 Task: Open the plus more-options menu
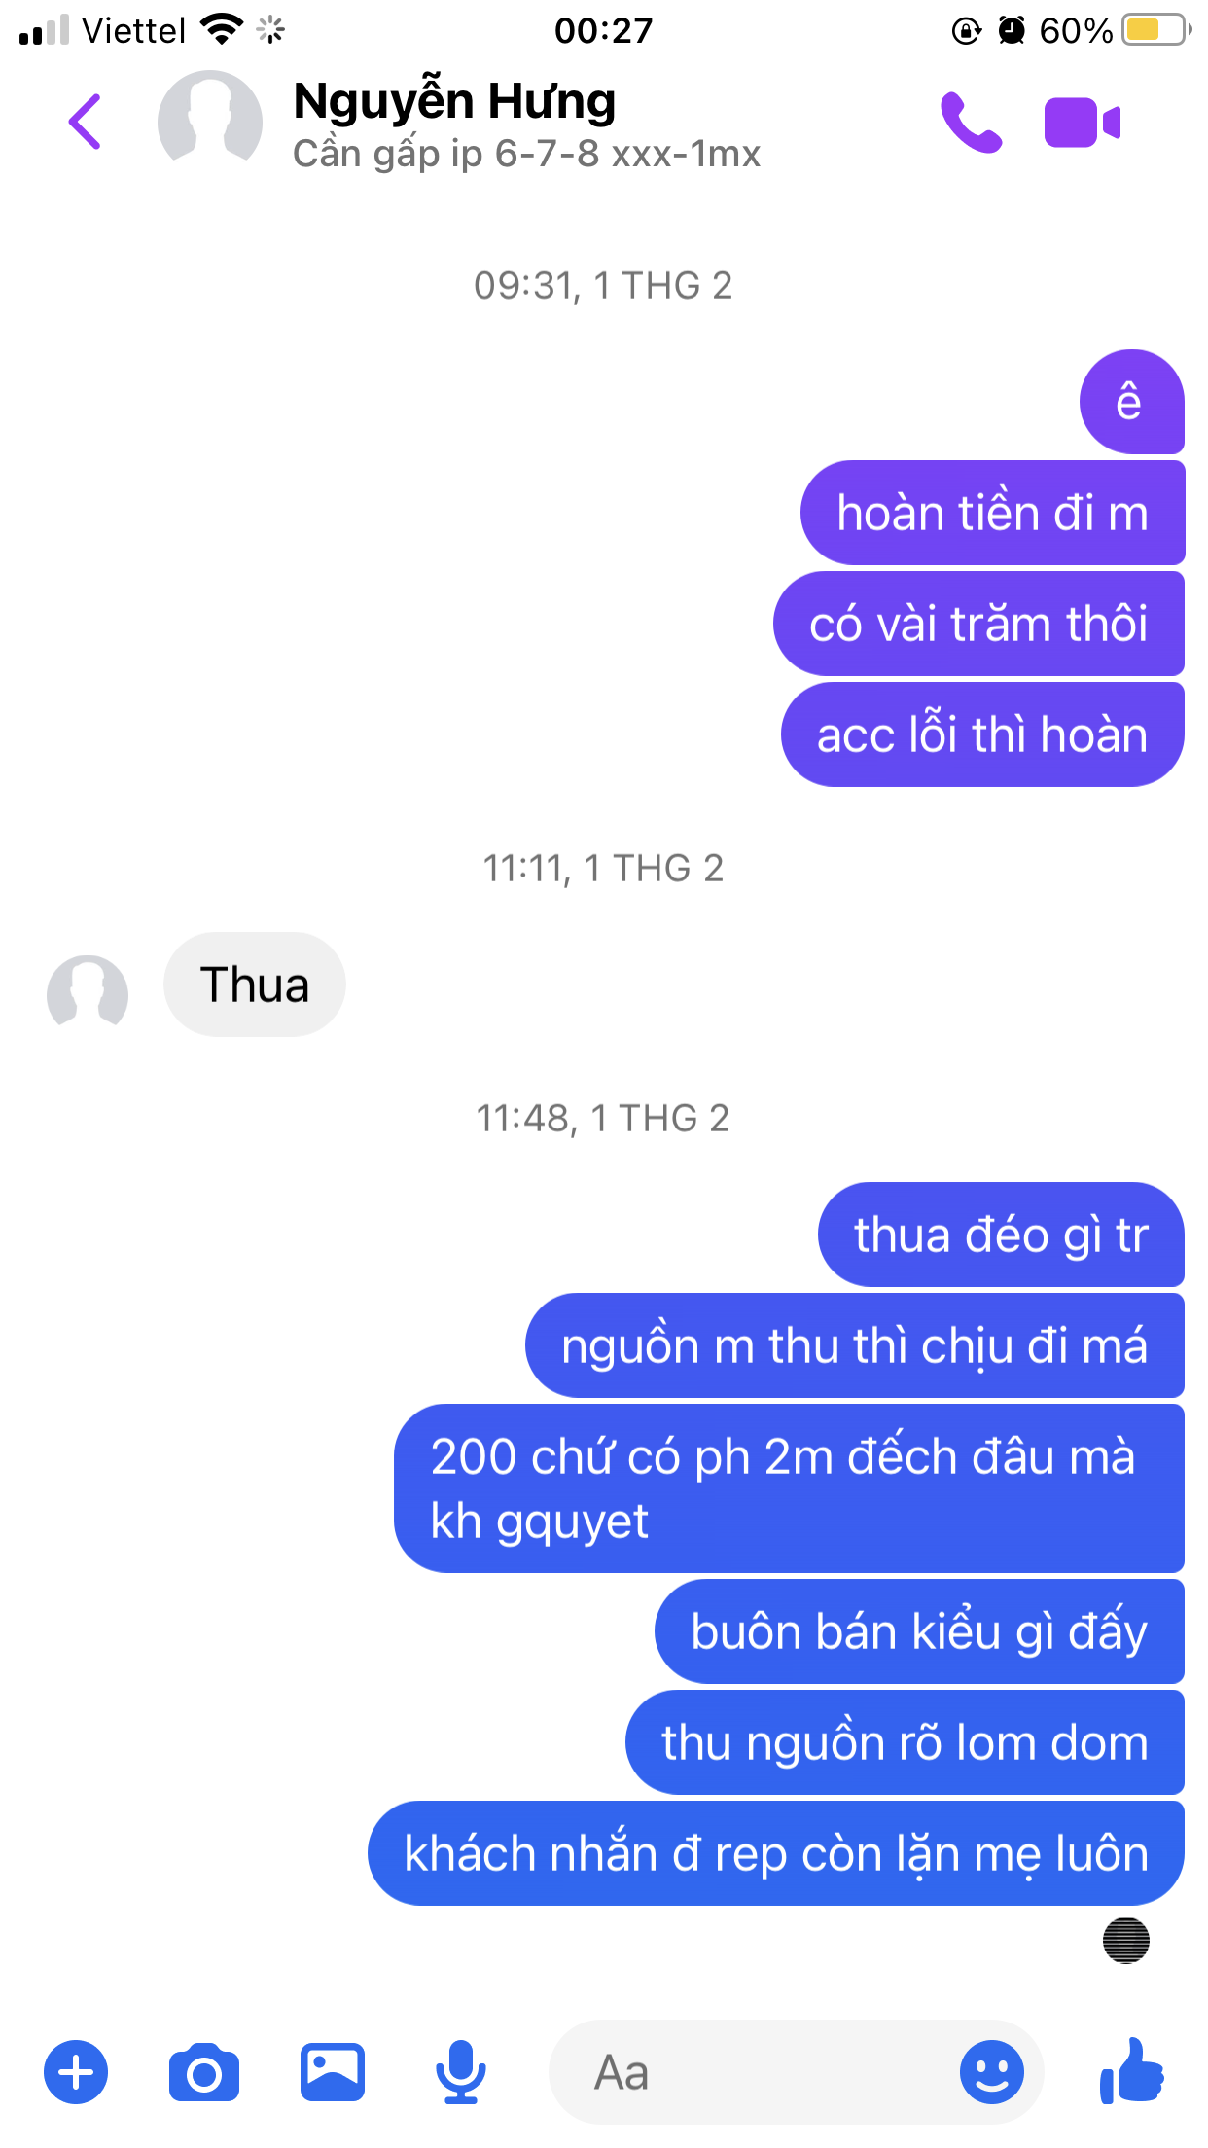pyautogui.click(x=76, y=2072)
